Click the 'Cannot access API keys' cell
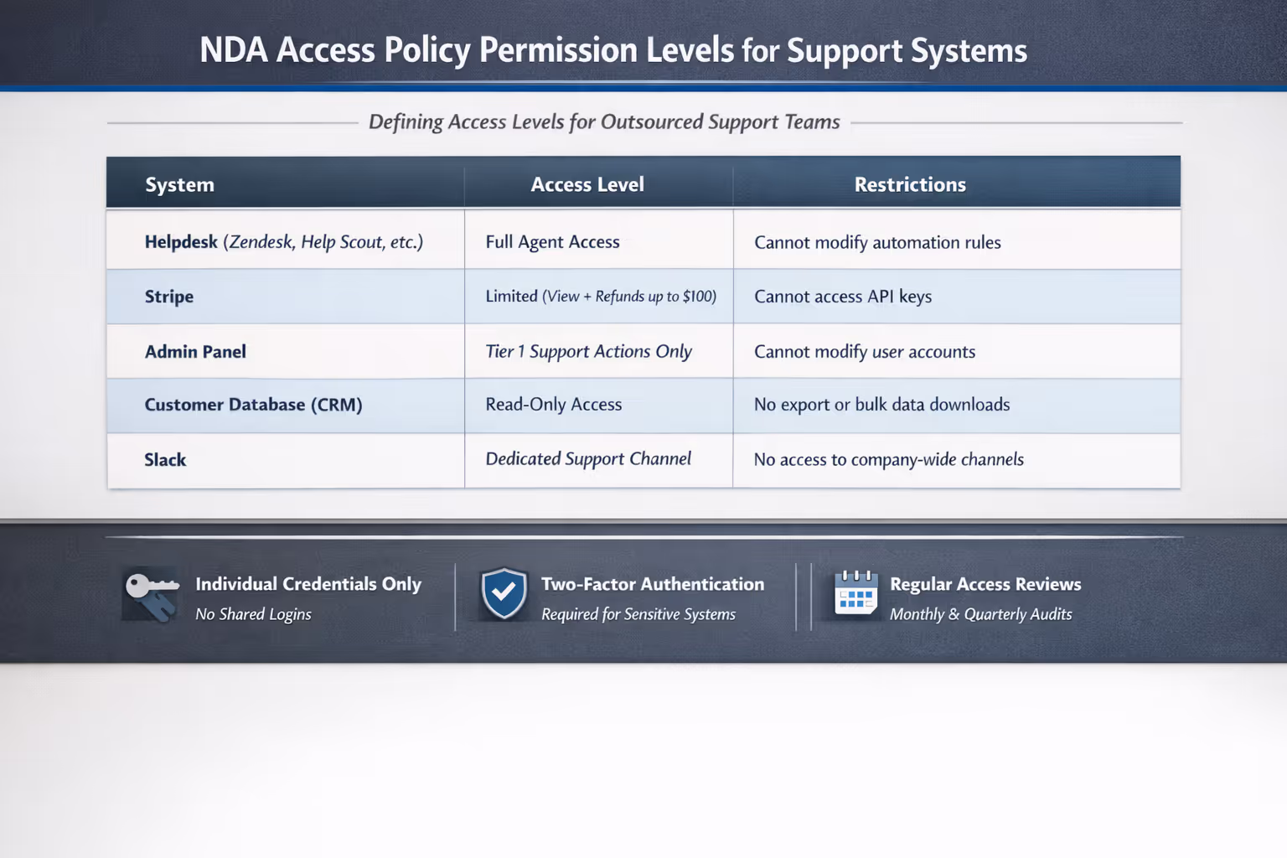 click(x=957, y=297)
